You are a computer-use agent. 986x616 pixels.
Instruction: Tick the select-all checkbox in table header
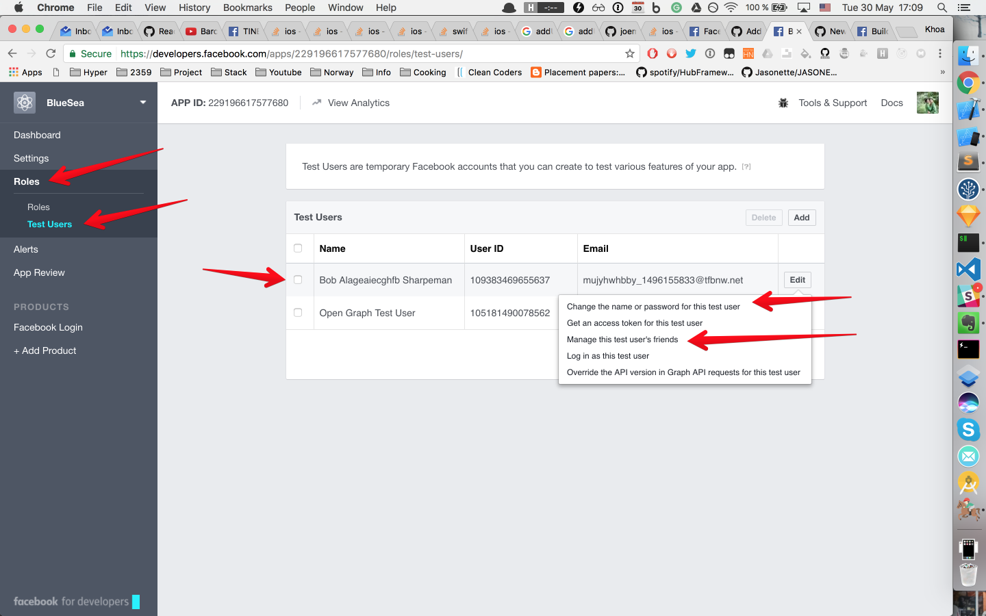tap(298, 248)
